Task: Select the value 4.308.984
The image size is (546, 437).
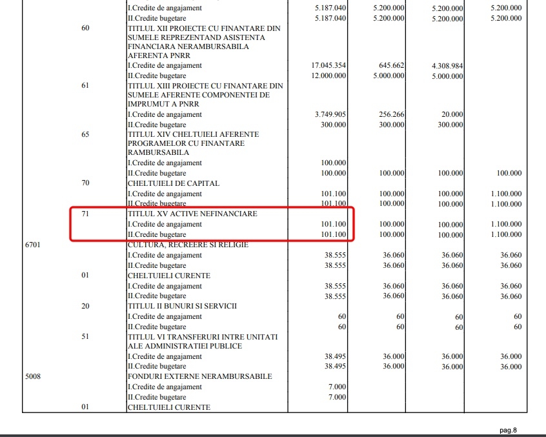Action: [447, 66]
